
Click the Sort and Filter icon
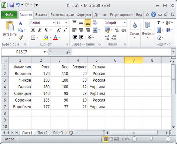tap(168, 23)
